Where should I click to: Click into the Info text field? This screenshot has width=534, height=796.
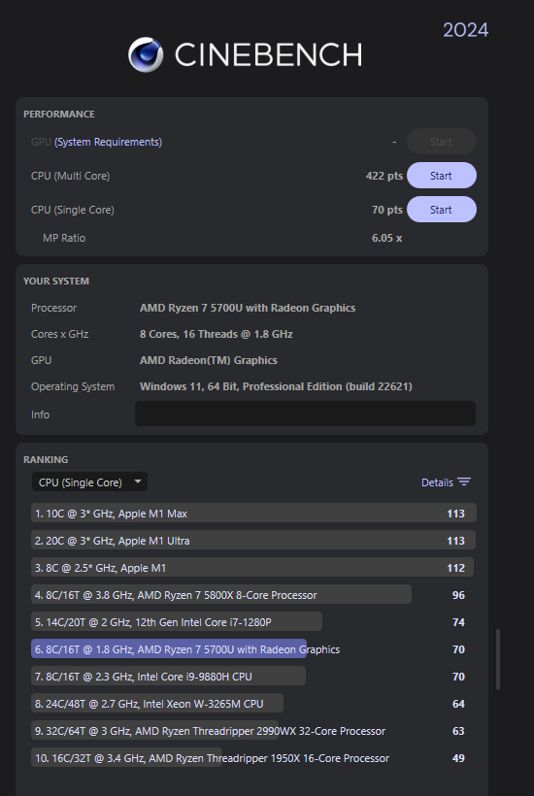(305, 414)
